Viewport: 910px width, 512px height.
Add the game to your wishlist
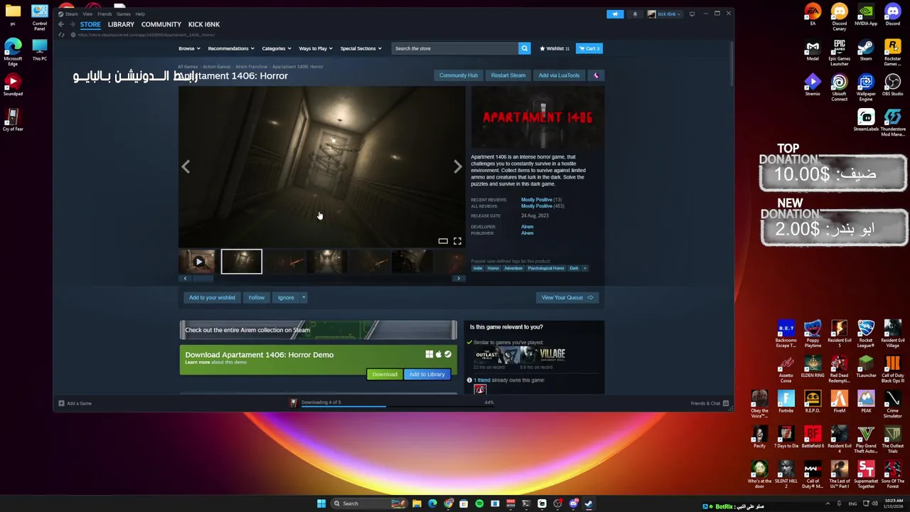[212, 297]
